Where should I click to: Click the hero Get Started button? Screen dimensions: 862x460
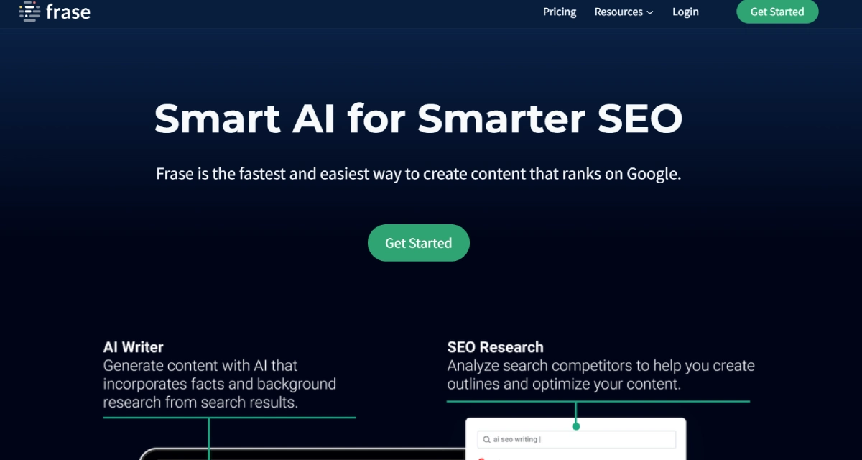pos(418,243)
